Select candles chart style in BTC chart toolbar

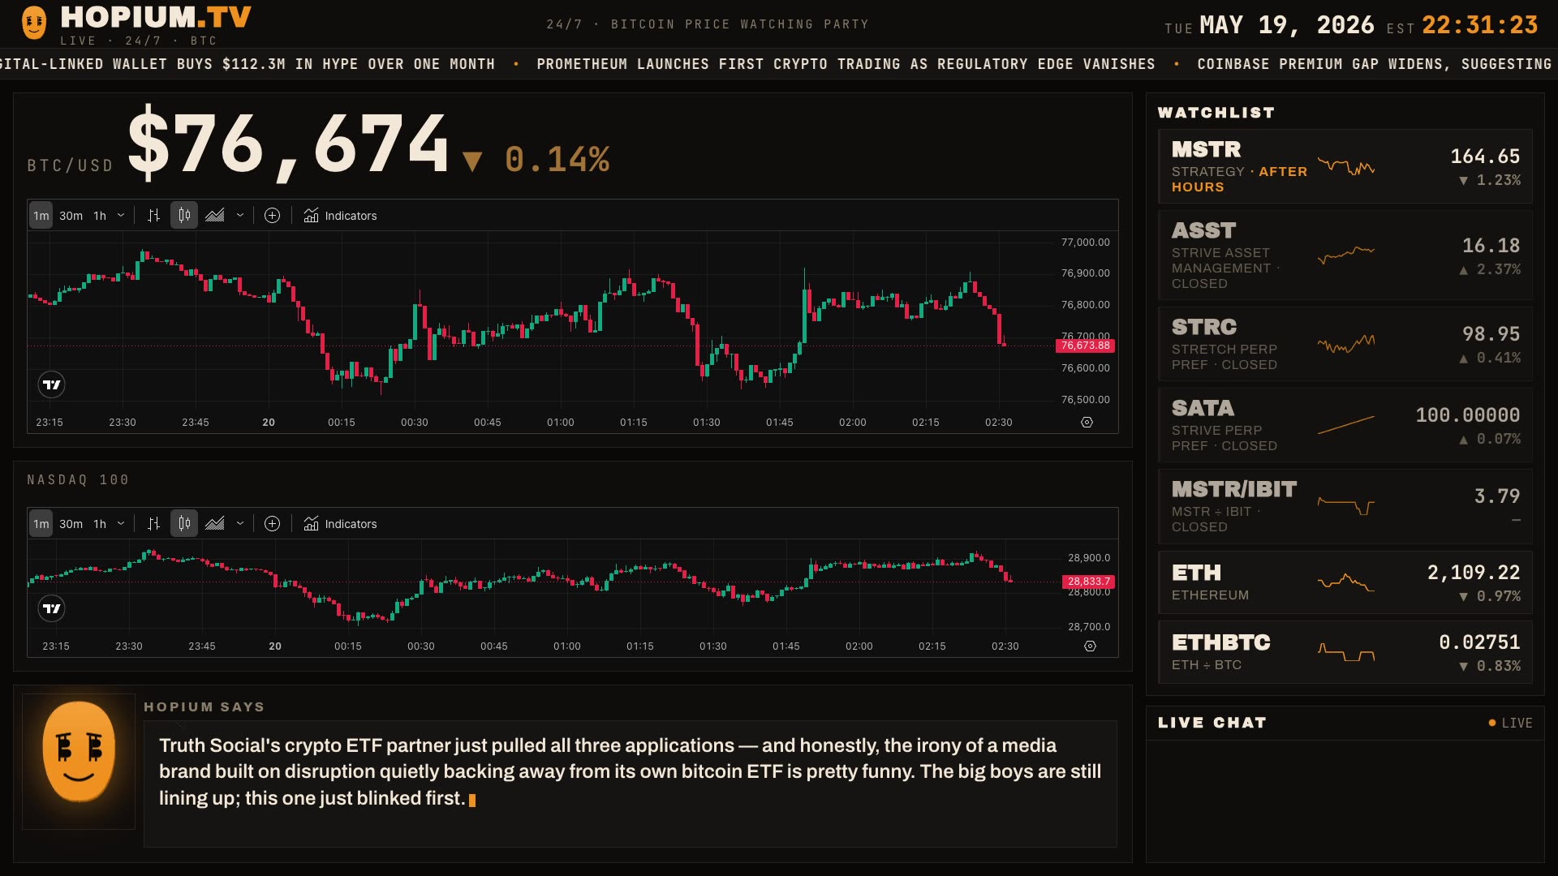(184, 216)
